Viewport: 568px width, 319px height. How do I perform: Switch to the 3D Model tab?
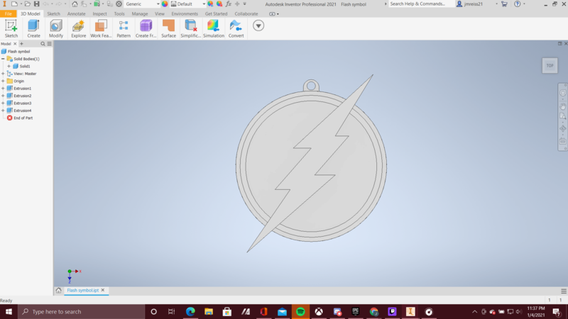(30, 13)
